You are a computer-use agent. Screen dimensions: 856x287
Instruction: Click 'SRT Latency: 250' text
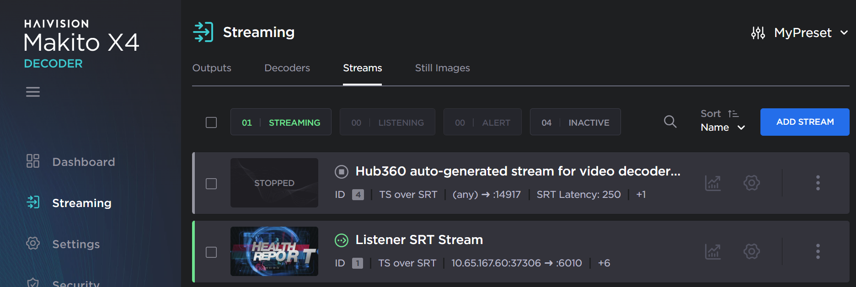578,195
